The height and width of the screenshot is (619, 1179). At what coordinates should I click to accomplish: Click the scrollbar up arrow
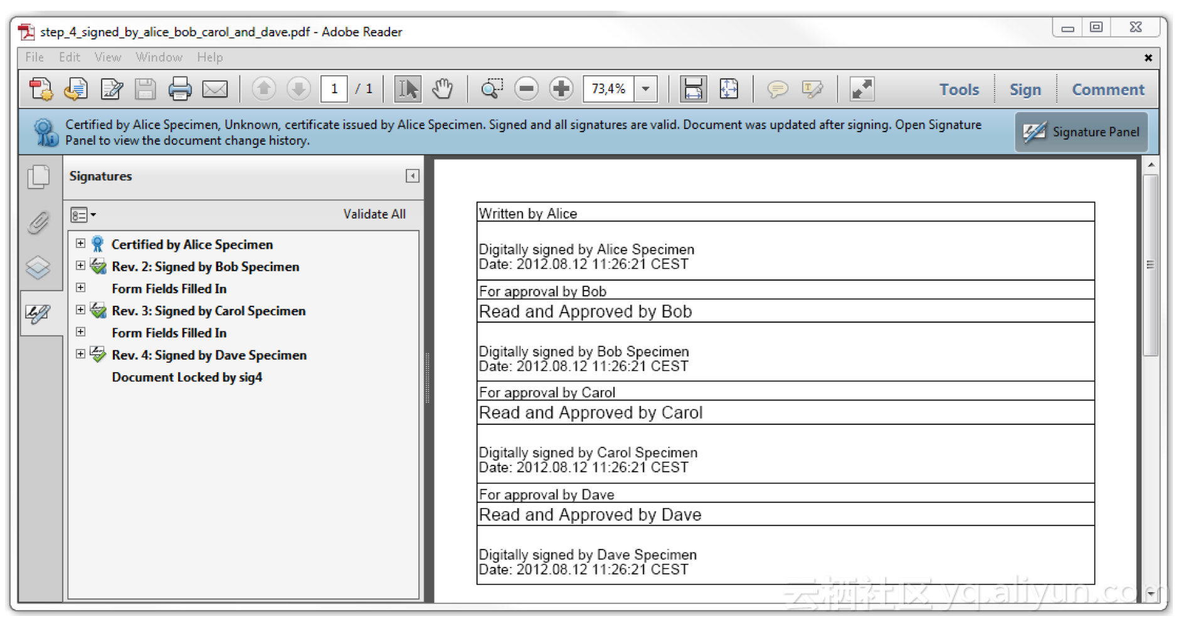tap(1151, 165)
